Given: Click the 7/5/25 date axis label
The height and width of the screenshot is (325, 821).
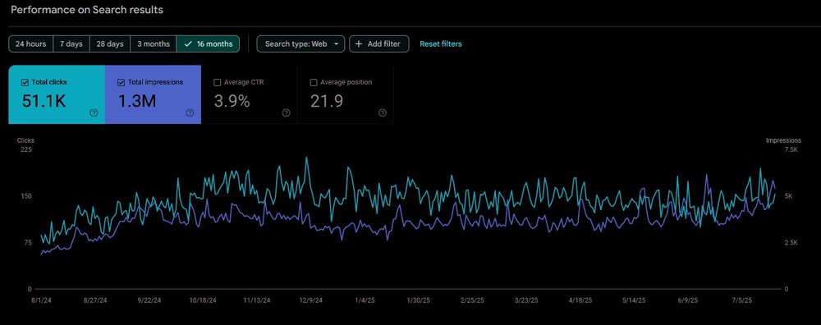Looking at the screenshot, I should tap(741, 300).
